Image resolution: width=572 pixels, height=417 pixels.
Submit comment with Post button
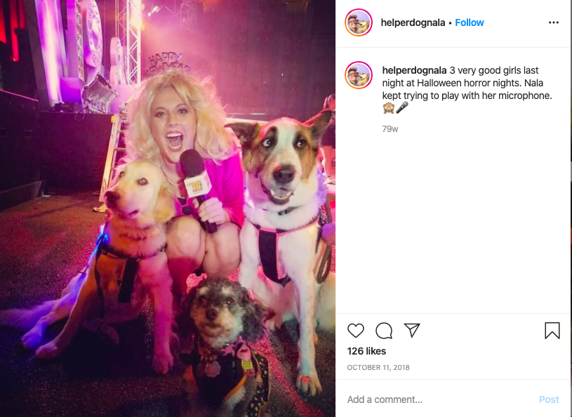click(549, 399)
